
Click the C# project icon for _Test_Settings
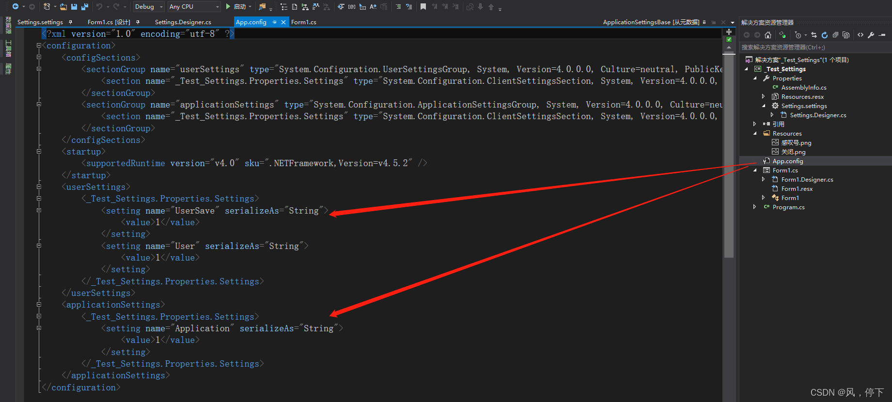(x=758, y=69)
